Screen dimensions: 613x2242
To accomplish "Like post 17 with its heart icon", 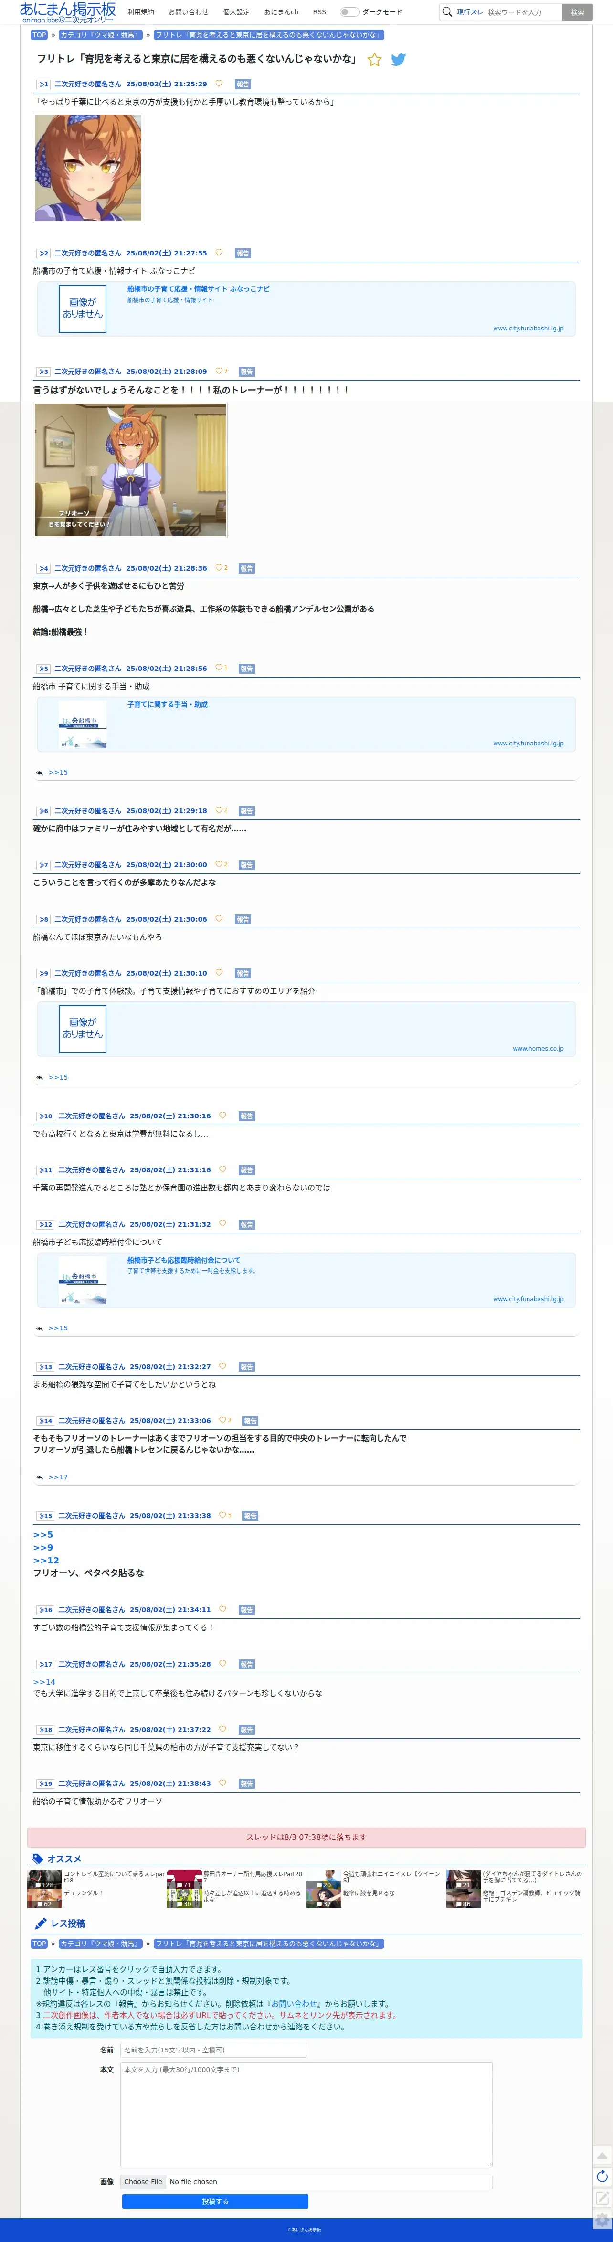I will tap(222, 1663).
